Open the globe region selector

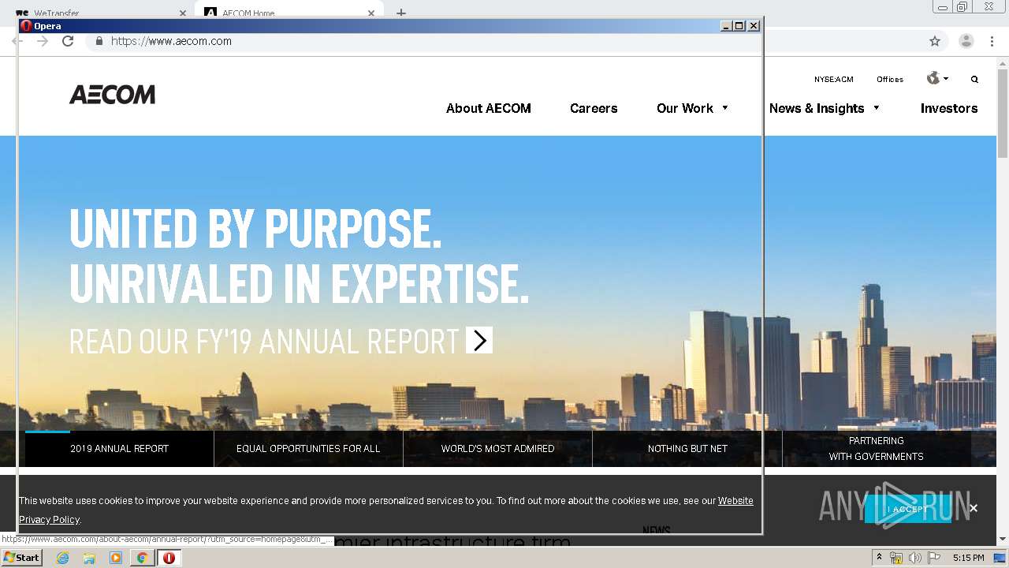point(937,78)
